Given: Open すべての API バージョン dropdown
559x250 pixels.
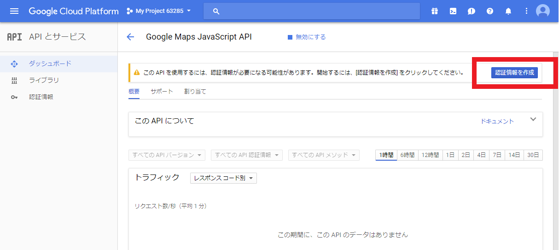Looking at the screenshot, I should tap(167, 155).
